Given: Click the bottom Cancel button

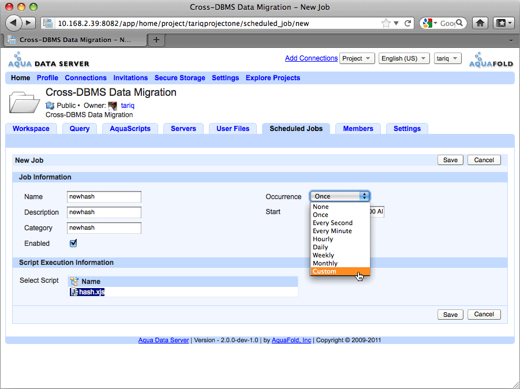Looking at the screenshot, I should coord(484,315).
